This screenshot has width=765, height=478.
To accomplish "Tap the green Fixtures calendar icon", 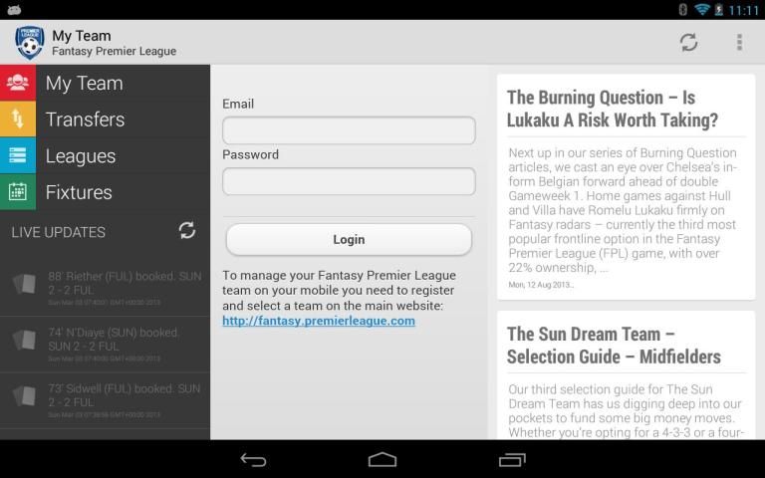I will (18, 192).
